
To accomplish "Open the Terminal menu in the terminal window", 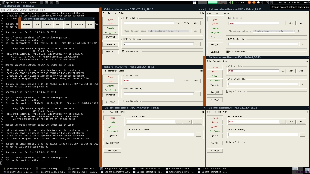I will (33, 10).
